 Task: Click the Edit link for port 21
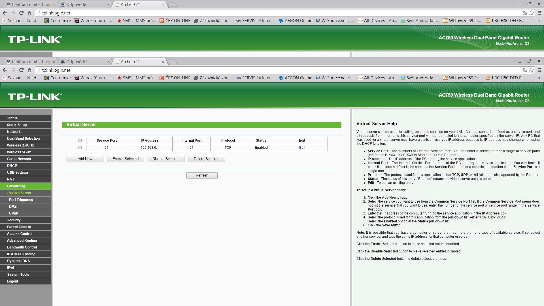click(x=302, y=148)
